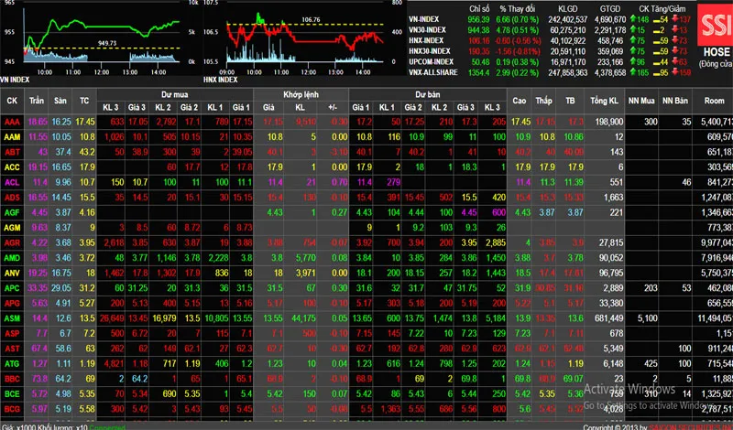Click ASM matched volume 44,175
This screenshot has height=430, width=733.
click(303, 318)
